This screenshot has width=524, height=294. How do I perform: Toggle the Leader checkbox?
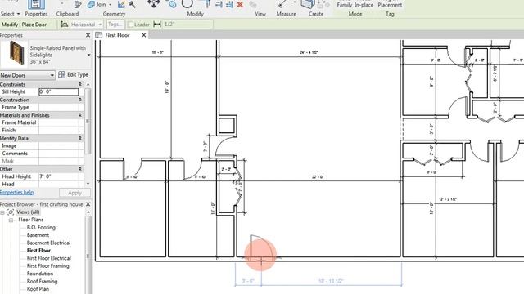(131, 24)
